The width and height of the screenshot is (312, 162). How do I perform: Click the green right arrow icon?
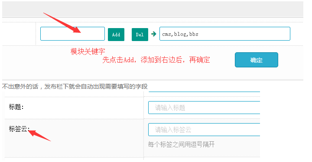(153, 34)
